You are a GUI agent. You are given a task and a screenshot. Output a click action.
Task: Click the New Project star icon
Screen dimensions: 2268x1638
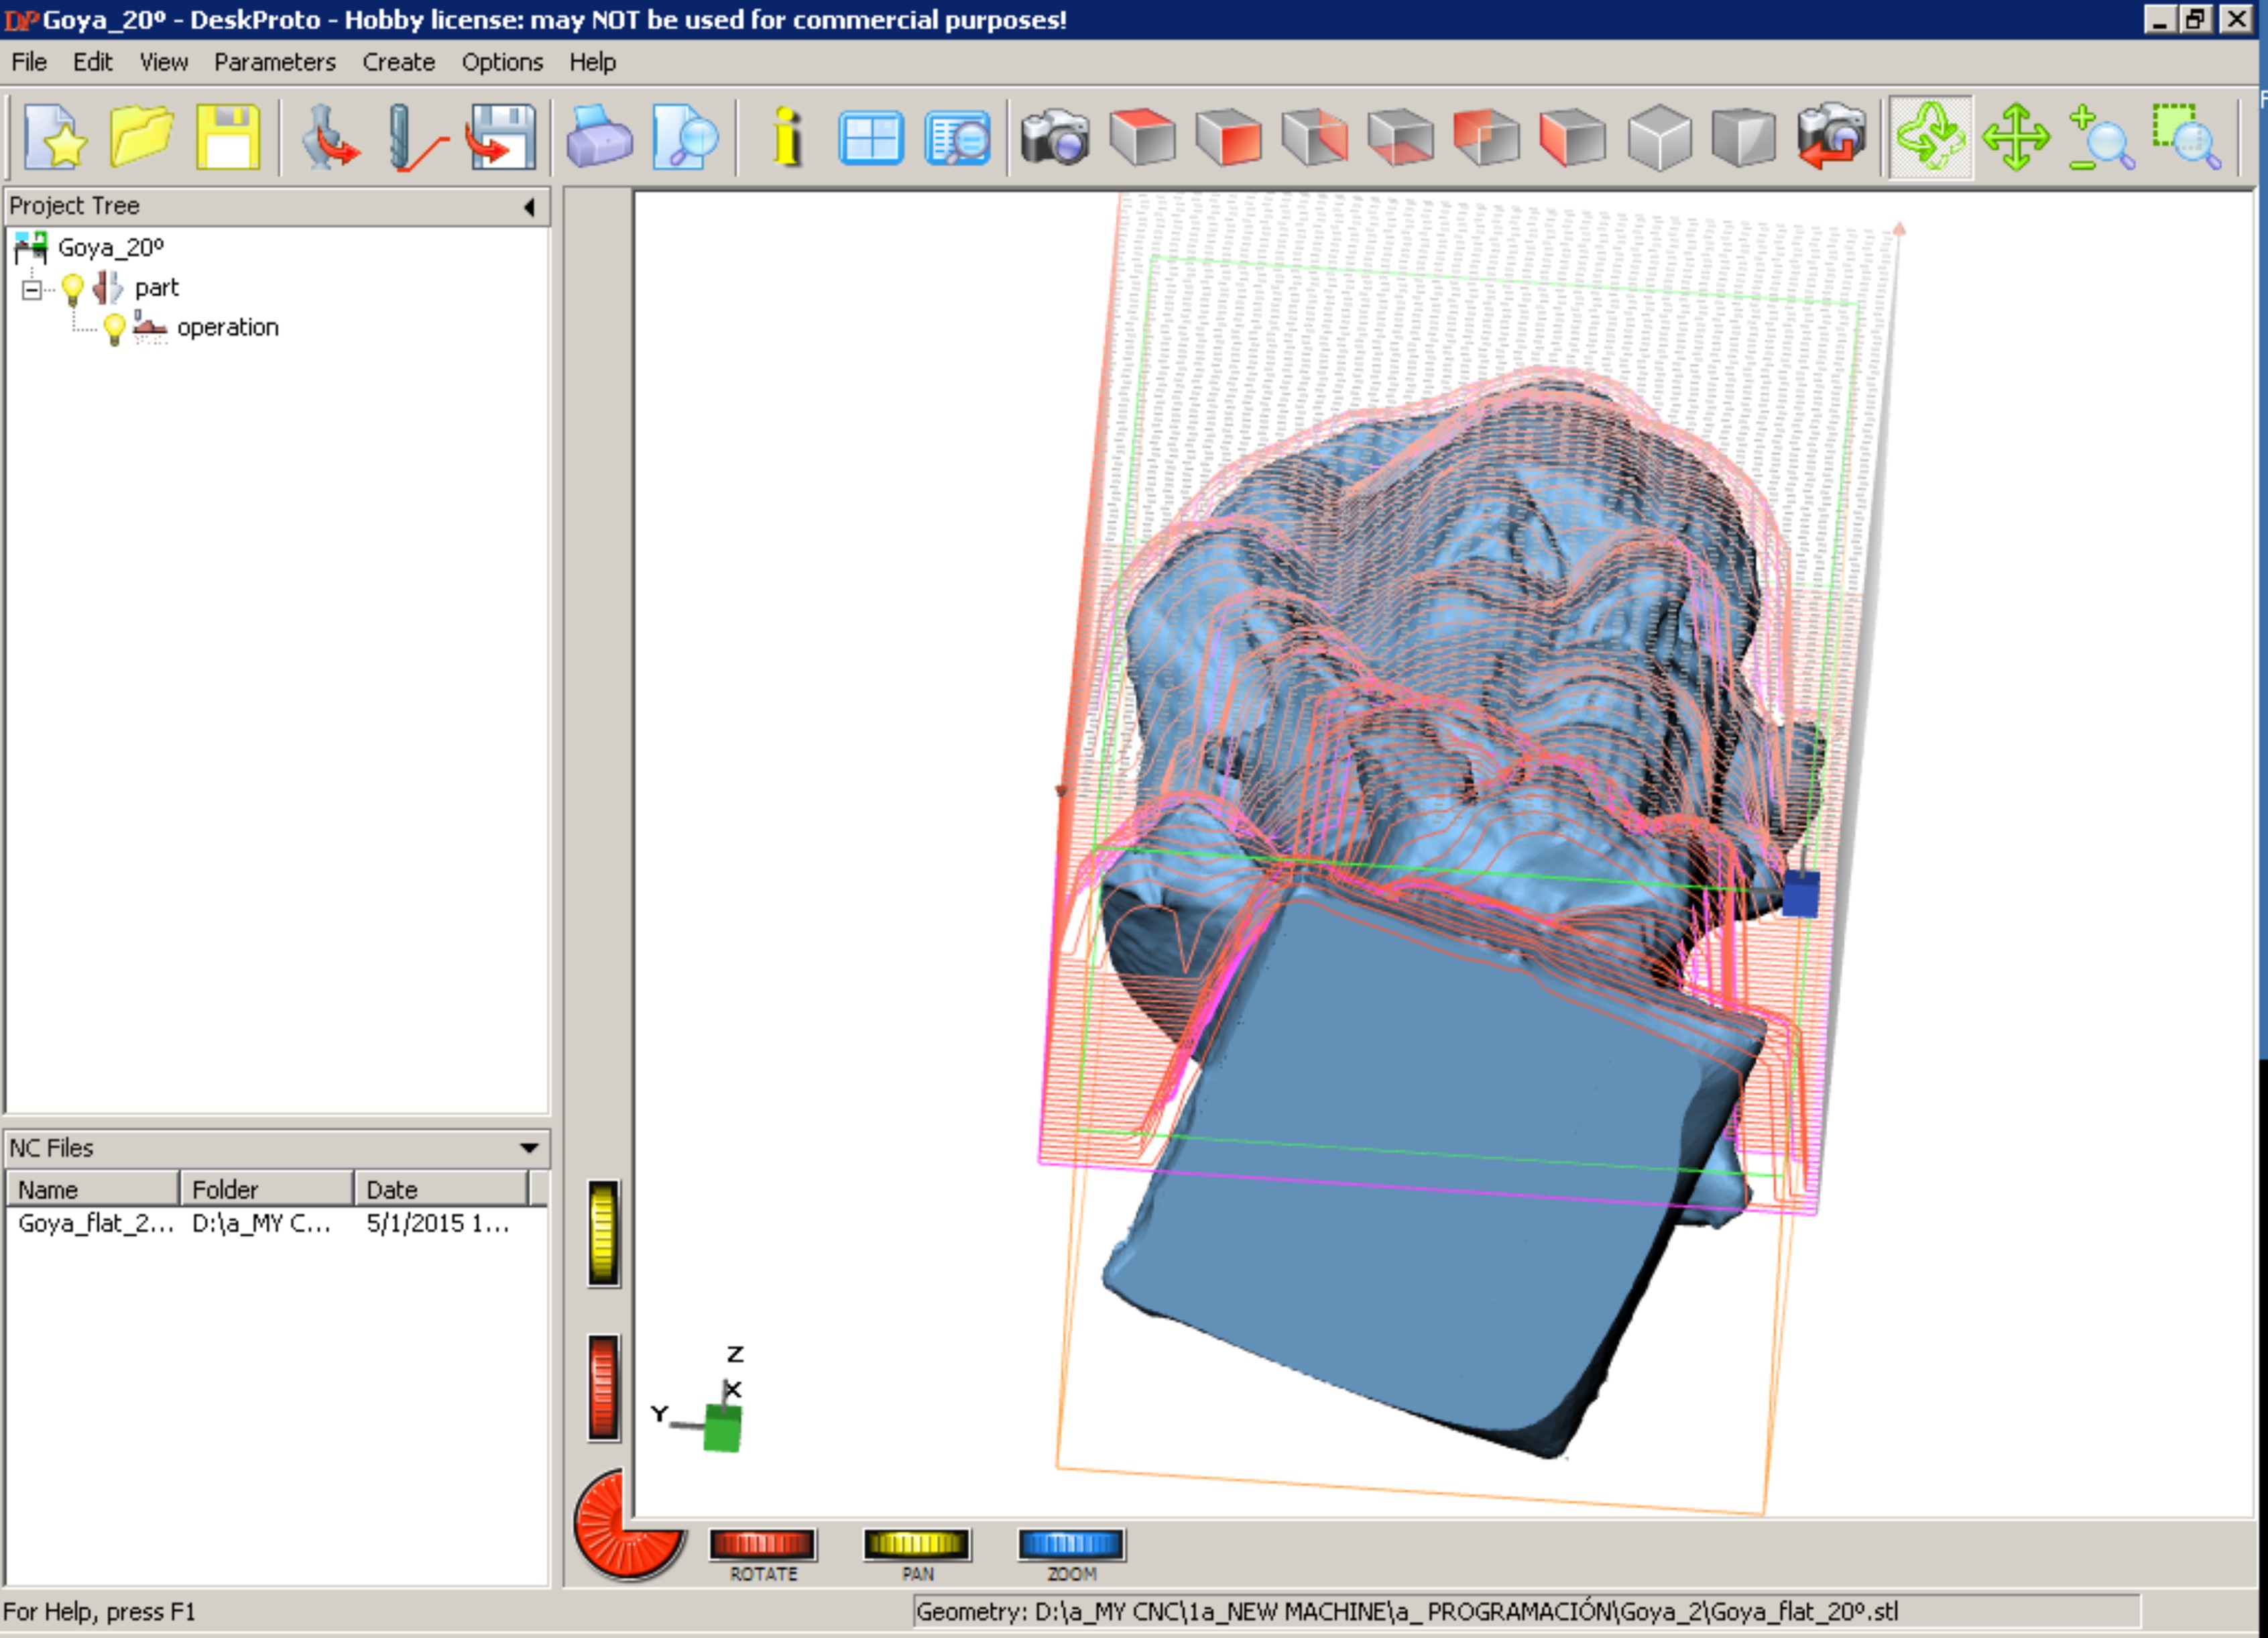54,137
